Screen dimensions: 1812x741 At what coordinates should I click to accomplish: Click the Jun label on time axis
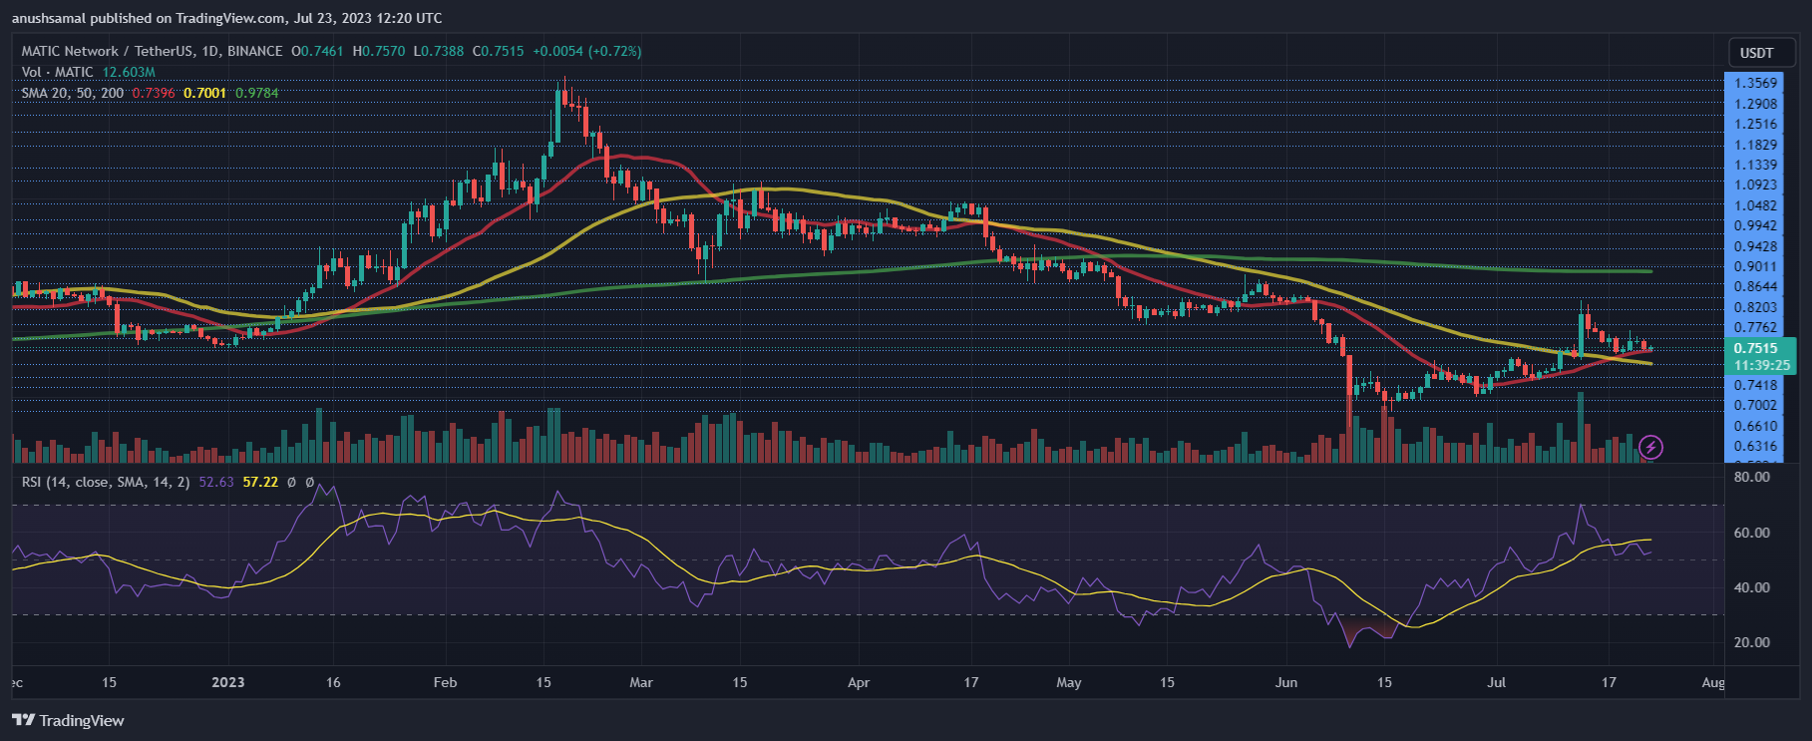pos(1286,682)
